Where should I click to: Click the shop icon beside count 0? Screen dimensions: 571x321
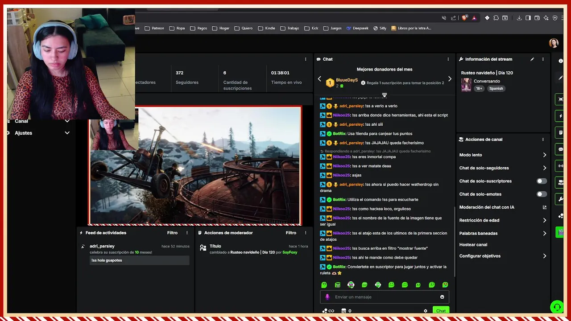point(343,311)
